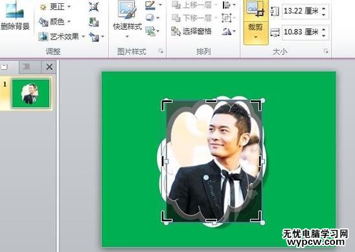This screenshot has height=252, width=355.
Task: Click the bottom-center crop handle
Action: pyautogui.click(x=211, y=220)
